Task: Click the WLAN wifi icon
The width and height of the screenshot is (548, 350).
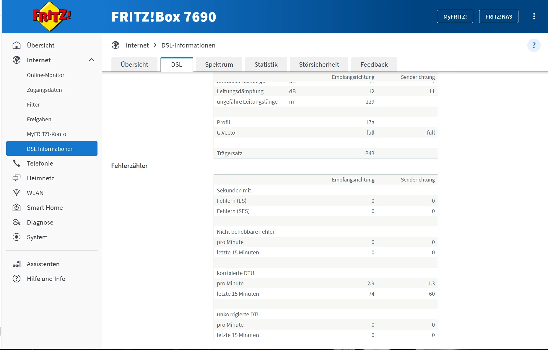Action: tap(17, 193)
